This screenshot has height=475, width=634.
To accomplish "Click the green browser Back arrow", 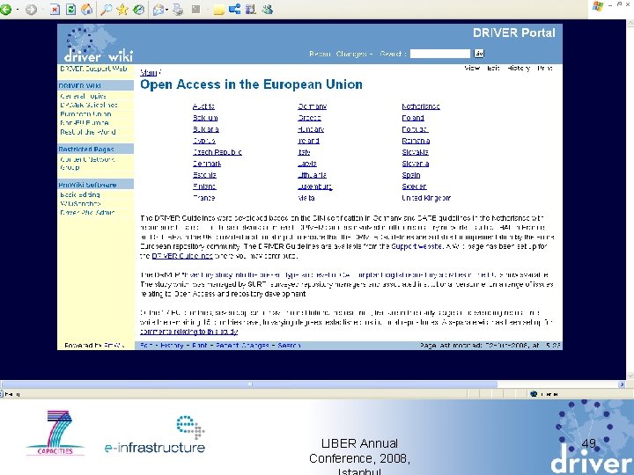I will [x=5, y=10].
